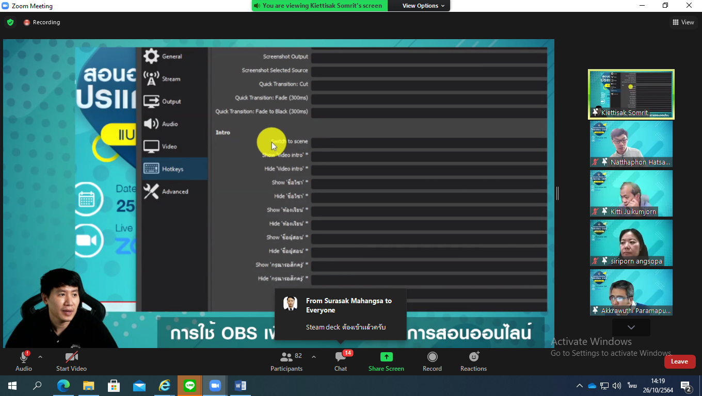
Task: Select the Kitti Juikumjorn video thumbnail
Action: point(631,193)
